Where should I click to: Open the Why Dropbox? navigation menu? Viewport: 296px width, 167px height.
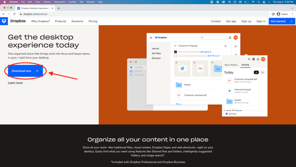[x=40, y=21]
